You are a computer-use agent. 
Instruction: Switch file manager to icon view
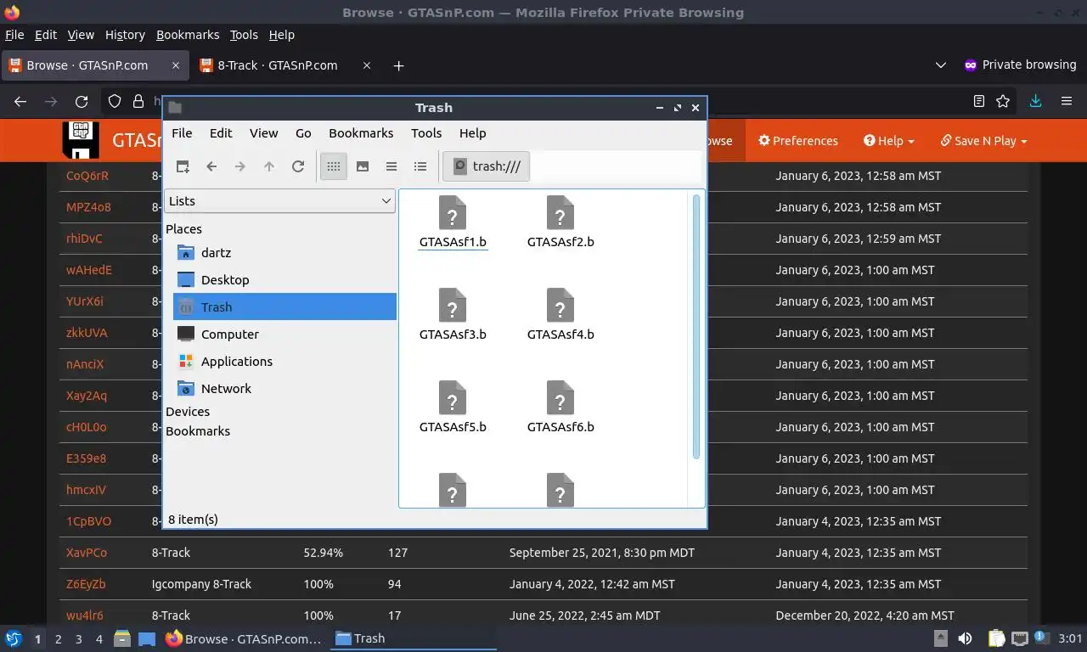[334, 166]
